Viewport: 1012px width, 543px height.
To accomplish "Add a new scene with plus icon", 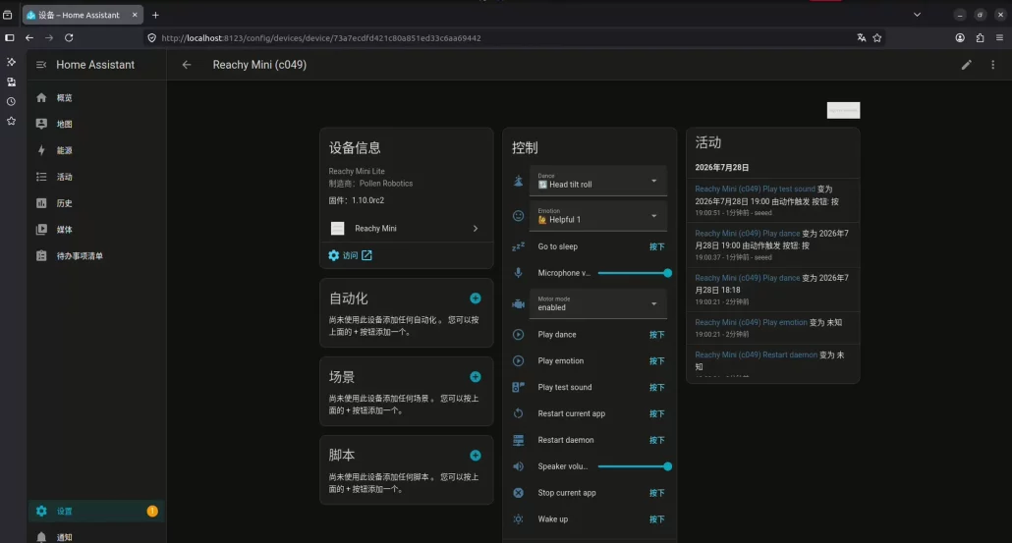I will pyautogui.click(x=475, y=377).
